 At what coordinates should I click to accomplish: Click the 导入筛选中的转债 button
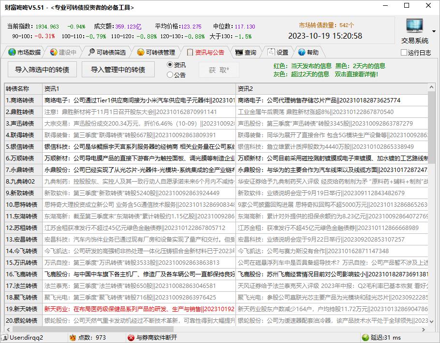tap(42, 70)
